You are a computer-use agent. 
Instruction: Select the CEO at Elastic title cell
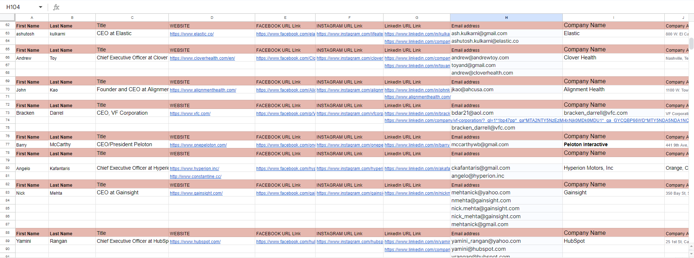(132, 33)
